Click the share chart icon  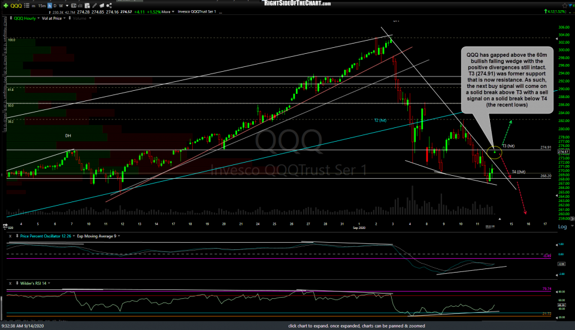tap(109, 6)
